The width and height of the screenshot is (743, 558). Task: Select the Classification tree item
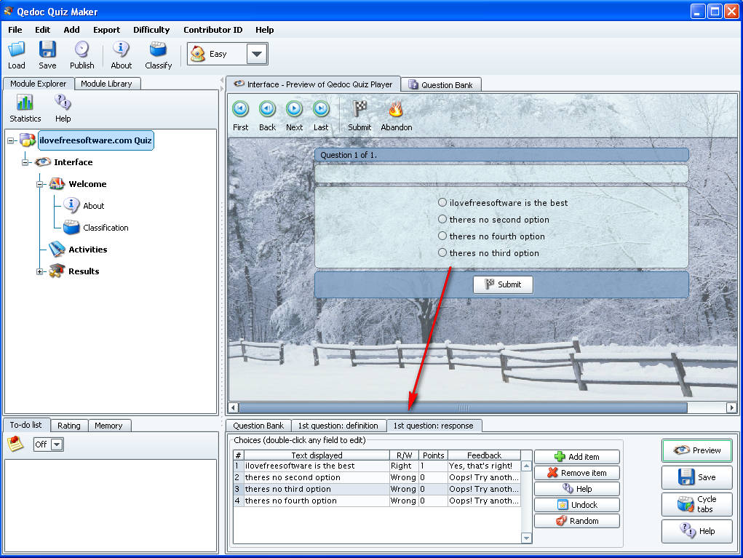coord(105,228)
